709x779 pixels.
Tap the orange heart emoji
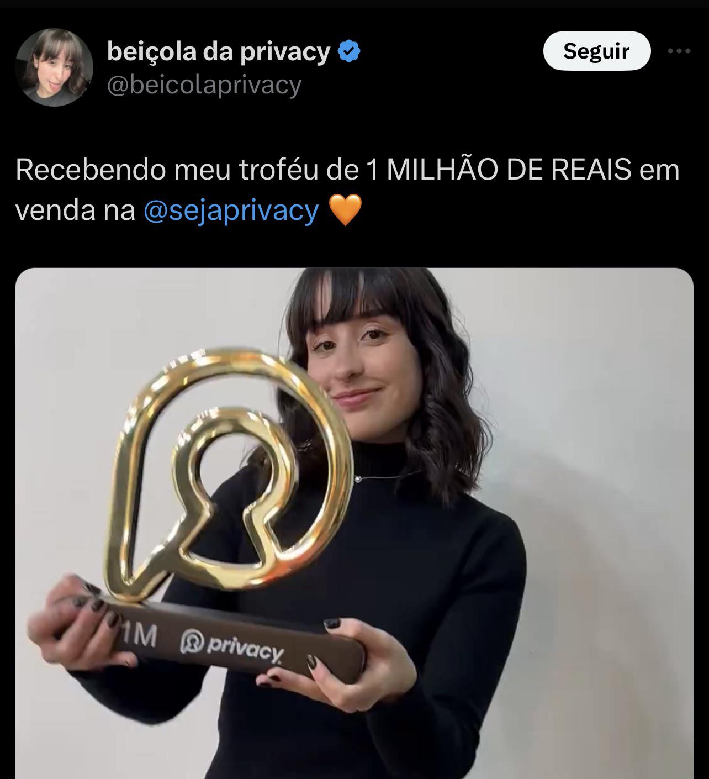pos(345,210)
